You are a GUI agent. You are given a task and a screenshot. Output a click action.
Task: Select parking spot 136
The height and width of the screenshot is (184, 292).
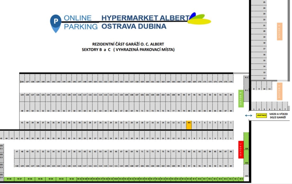click(22, 78)
